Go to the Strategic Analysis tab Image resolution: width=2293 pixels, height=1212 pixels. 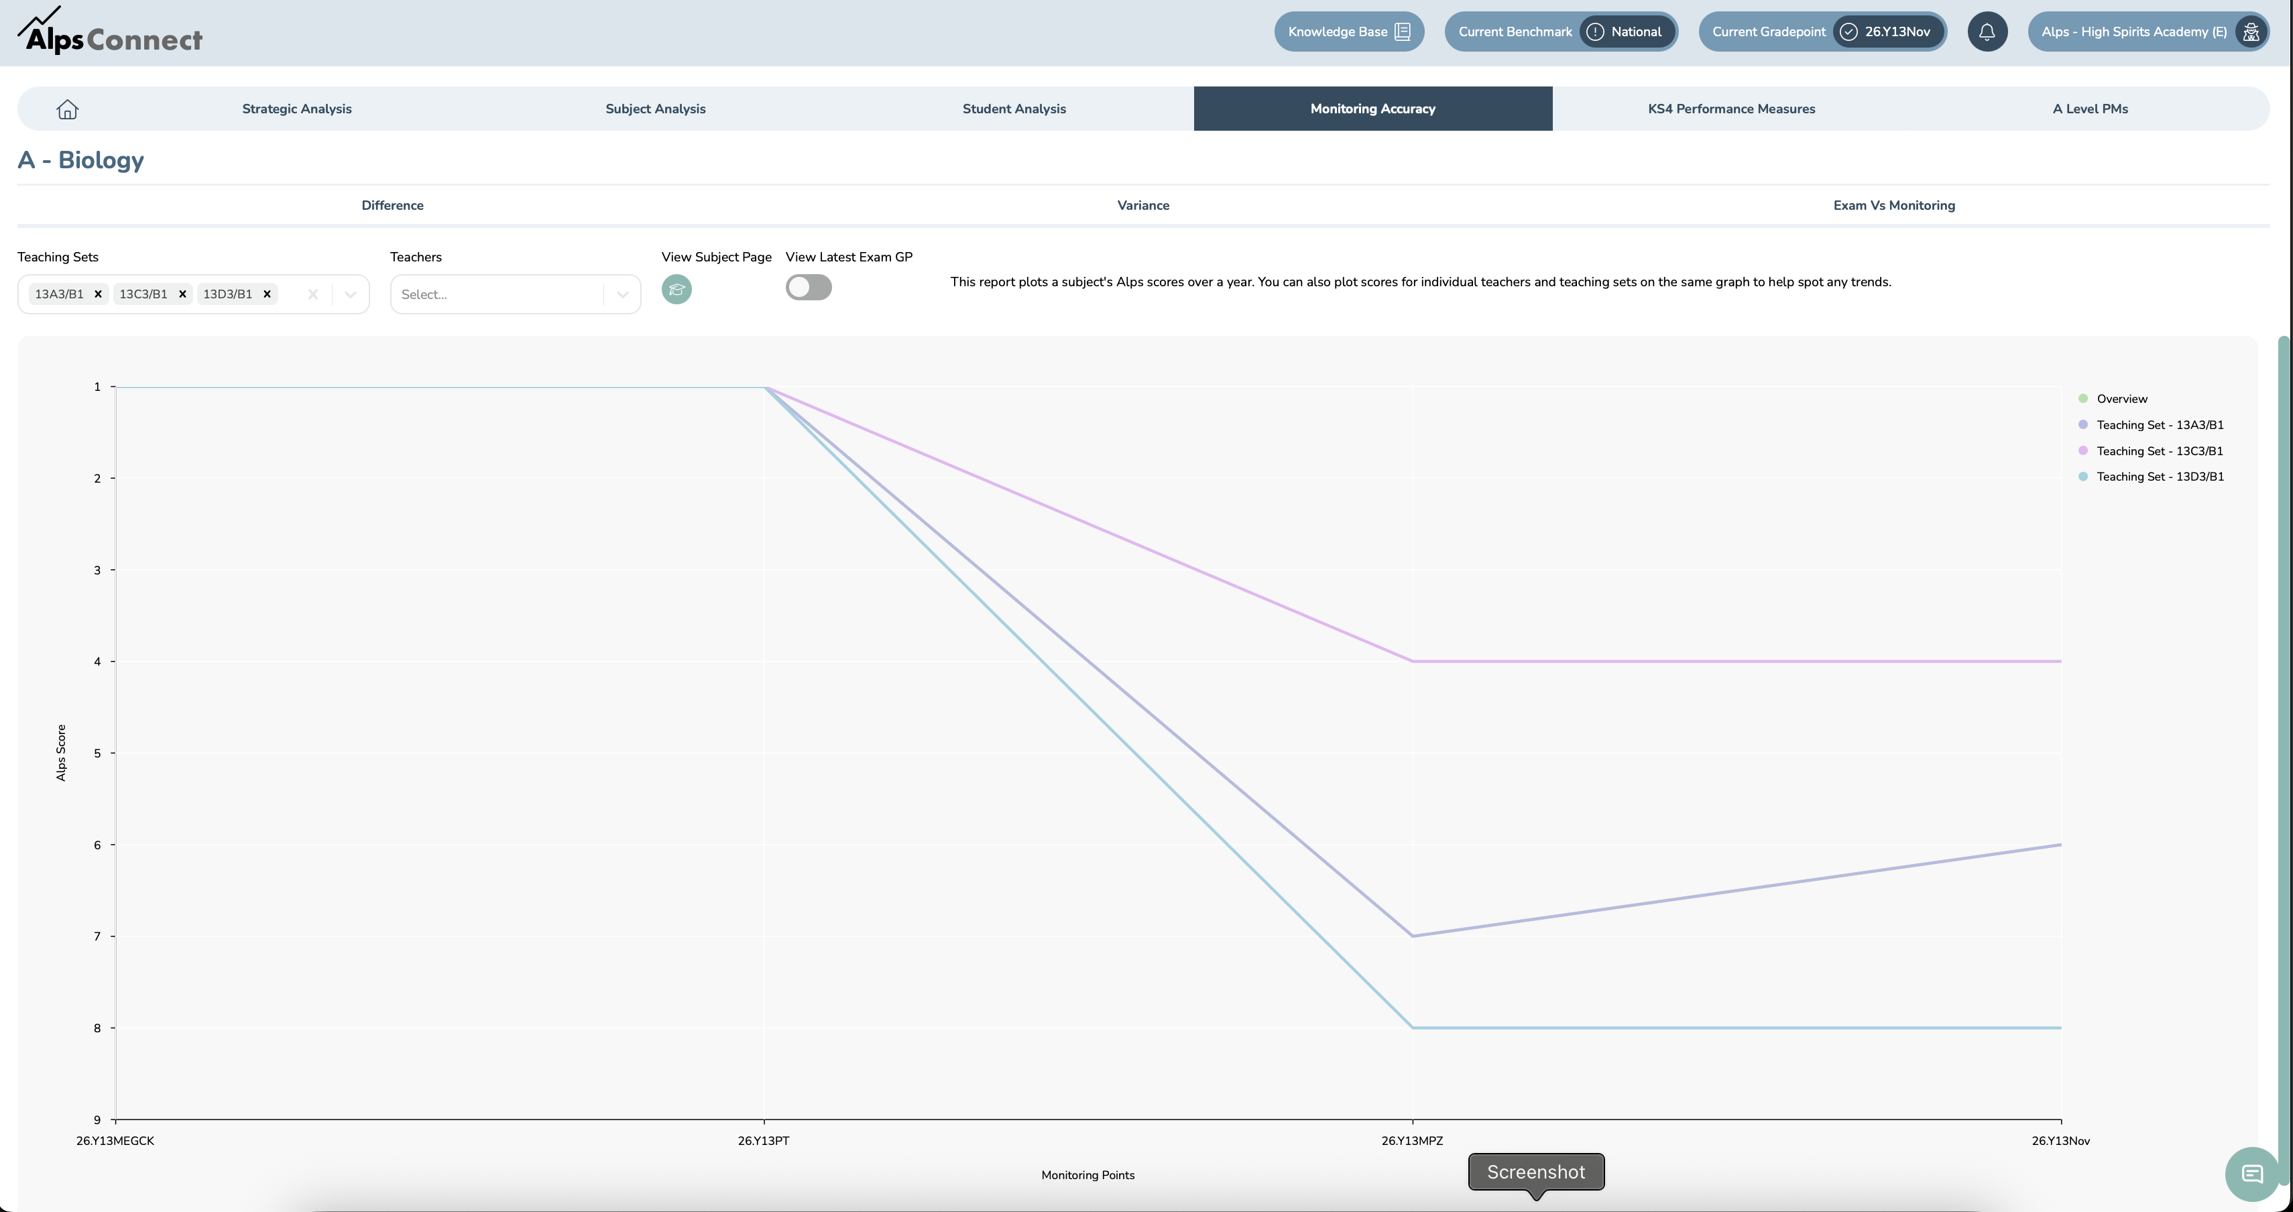[296, 109]
